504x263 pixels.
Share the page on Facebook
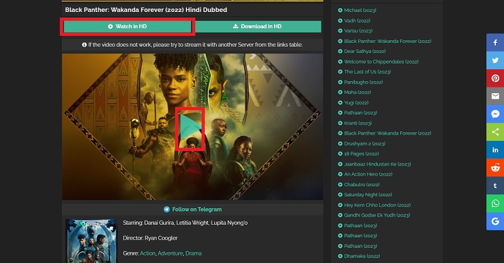[495, 42]
